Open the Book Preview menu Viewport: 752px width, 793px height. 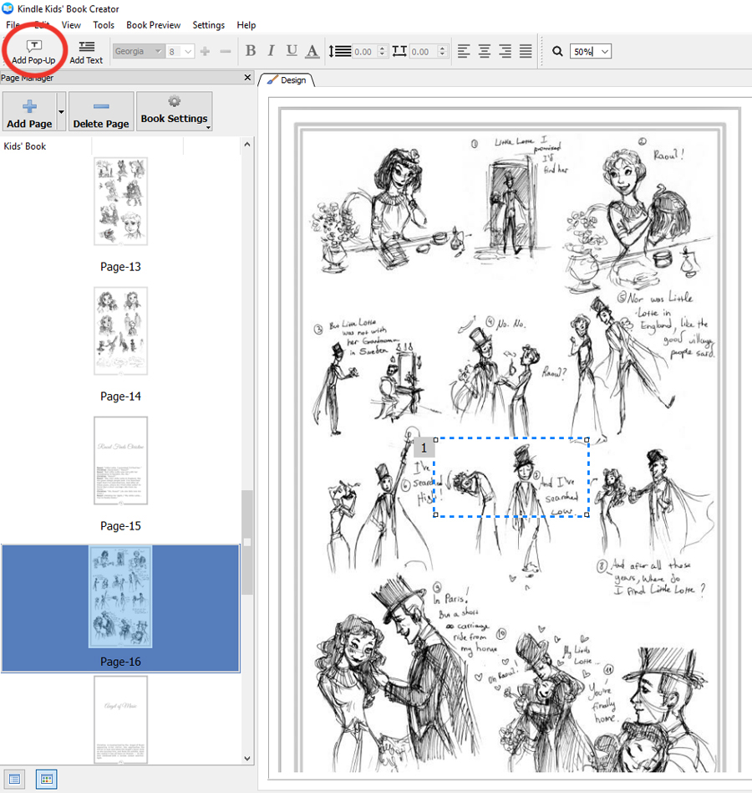pyautogui.click(x=153, y=25)
